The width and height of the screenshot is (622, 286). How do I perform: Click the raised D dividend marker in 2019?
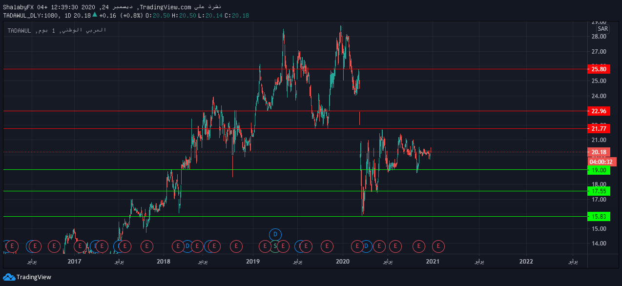275,234
